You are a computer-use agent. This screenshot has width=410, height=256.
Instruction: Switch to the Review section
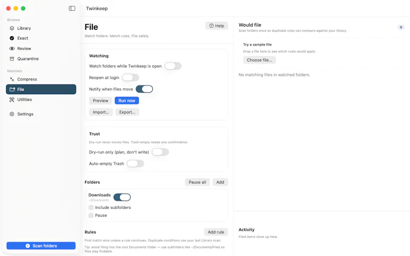(x=41, y=49)
